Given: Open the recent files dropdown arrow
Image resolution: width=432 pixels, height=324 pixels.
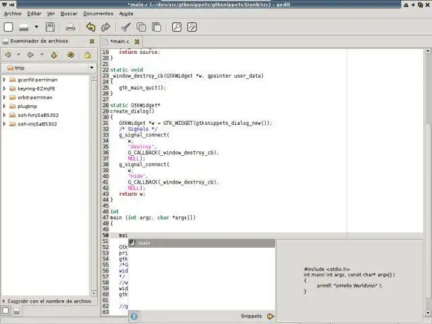Looking at the screenshot, I should (36, 27).
